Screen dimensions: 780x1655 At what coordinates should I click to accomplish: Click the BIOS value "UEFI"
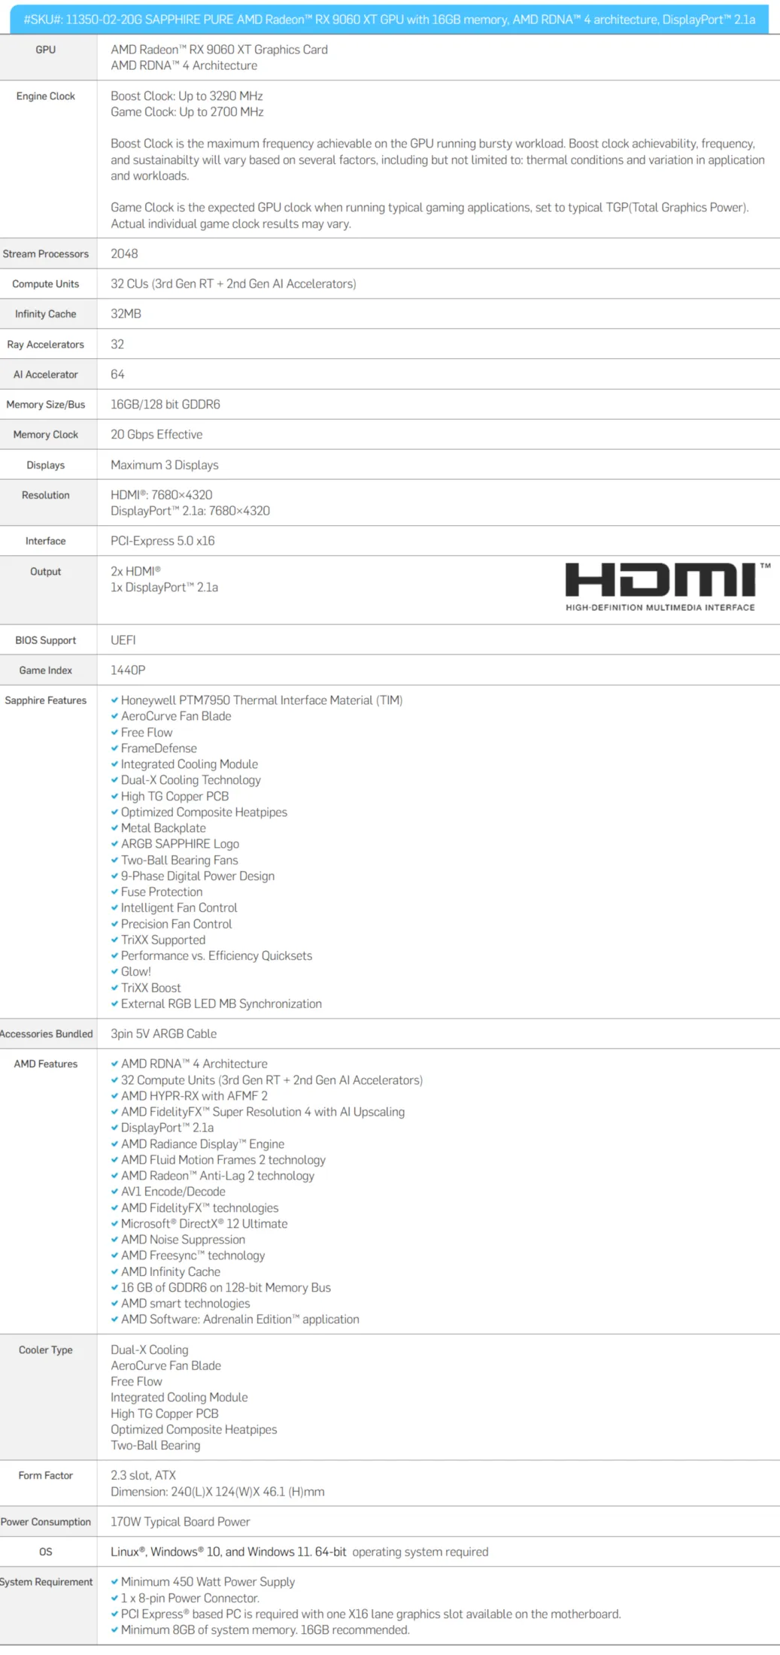coord(123,640)
